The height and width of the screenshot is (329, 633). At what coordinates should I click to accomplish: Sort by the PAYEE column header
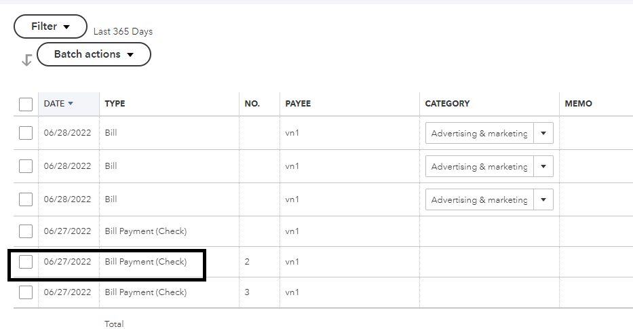tap(298, 104)
